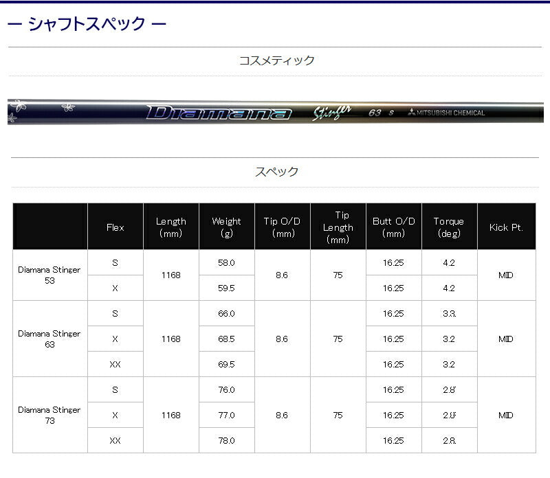This screenshot has width=550, height=478.
Task: Click the 66.0 weight value
Action: tap(227, 314)
